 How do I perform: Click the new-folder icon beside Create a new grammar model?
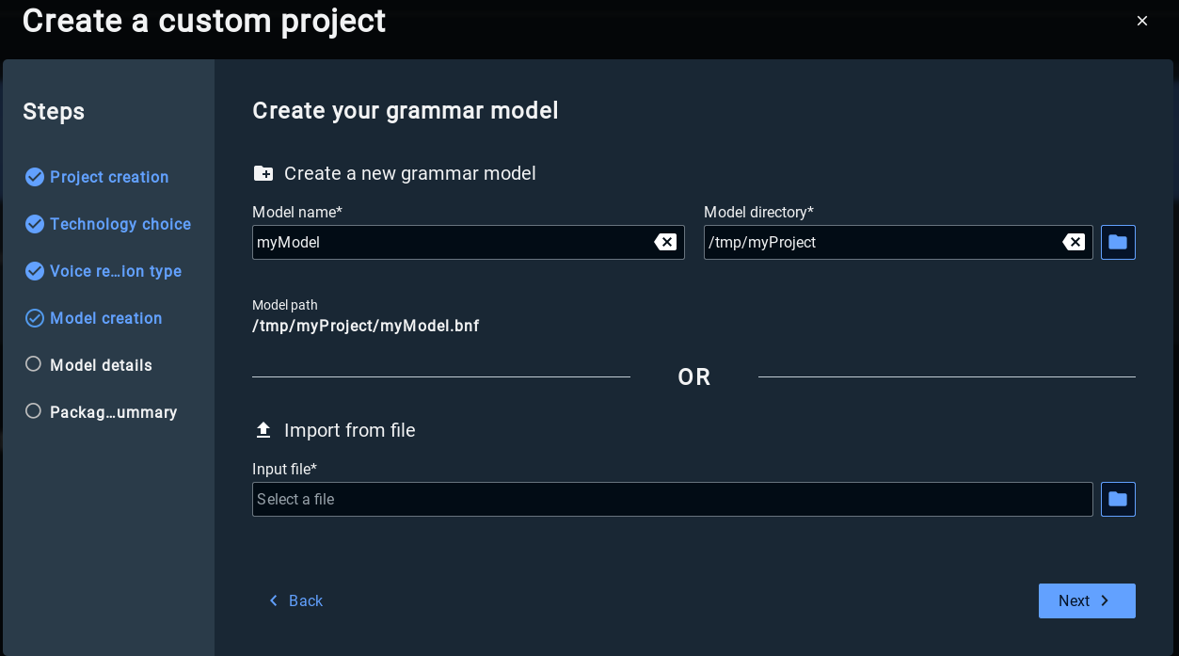pyautogui.click(x=263, y=173)
